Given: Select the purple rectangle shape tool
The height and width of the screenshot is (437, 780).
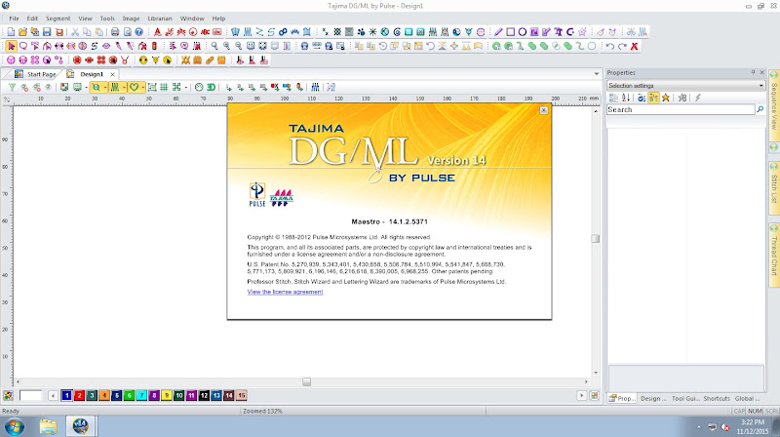Looking at the screenshot, I should coord(510,32).
